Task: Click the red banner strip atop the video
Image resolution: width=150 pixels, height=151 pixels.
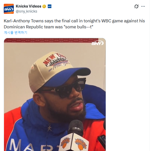Action: click(51, 40)
